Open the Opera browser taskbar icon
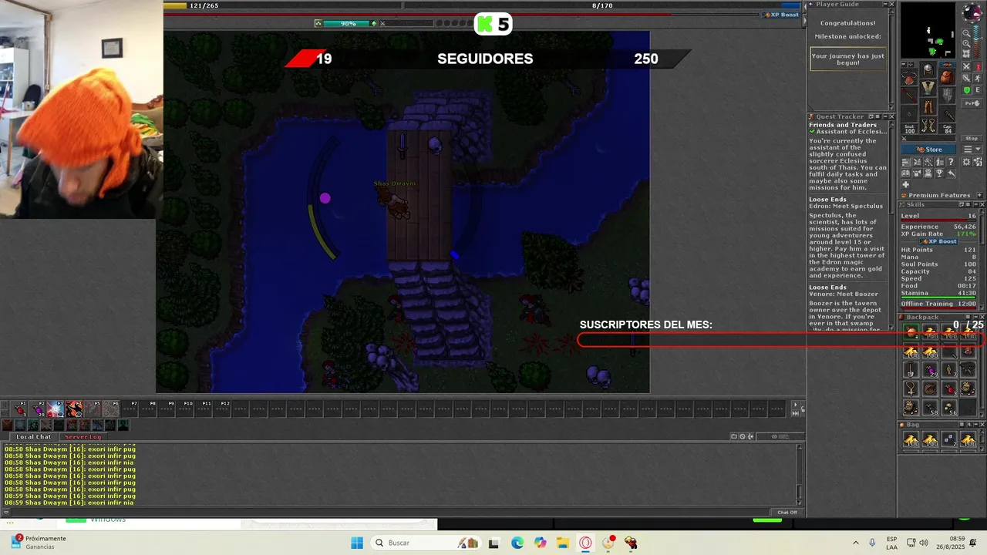 (586, 543)
